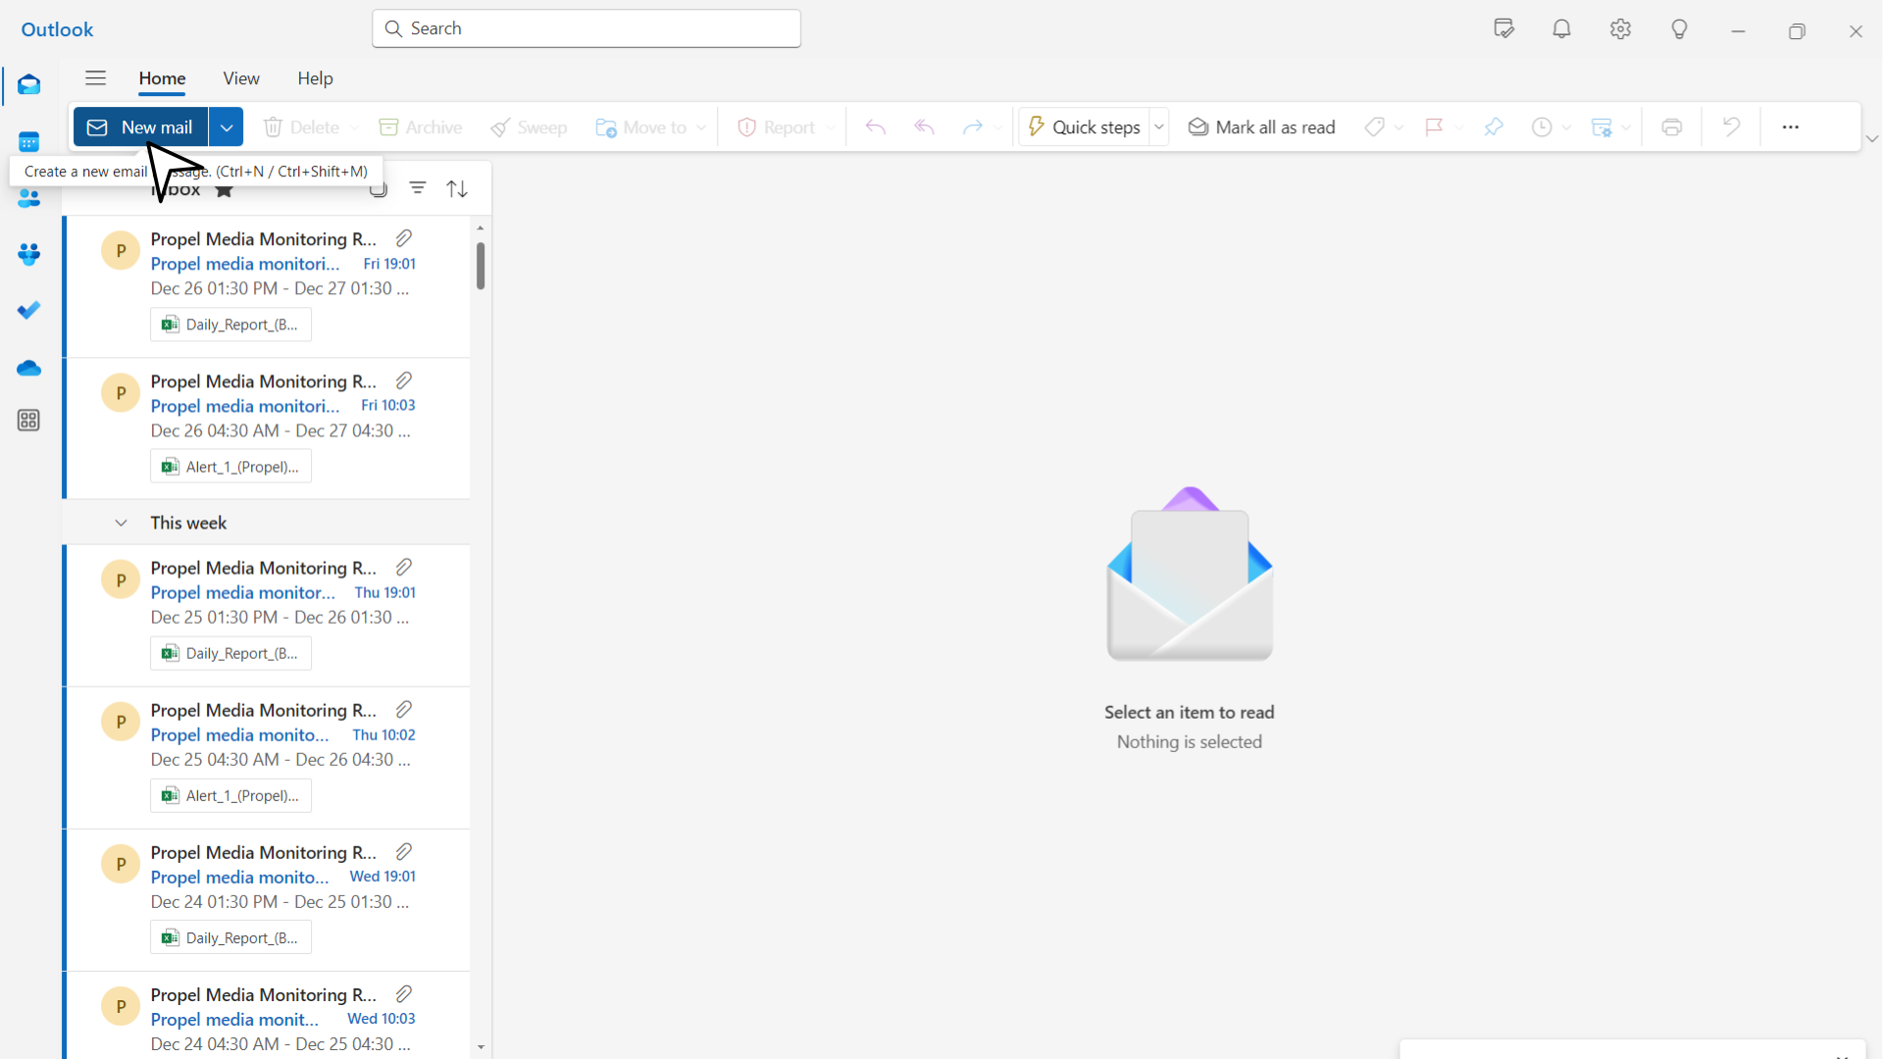The height and width of the screenshot is (1059, 1883).
Task: Click the New mail button
Action: (140, 127)
